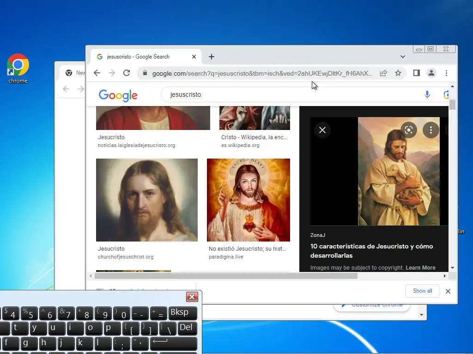Open the Learn More copyright link
Viewport: 473px width, 354px height.
(420, 268)
